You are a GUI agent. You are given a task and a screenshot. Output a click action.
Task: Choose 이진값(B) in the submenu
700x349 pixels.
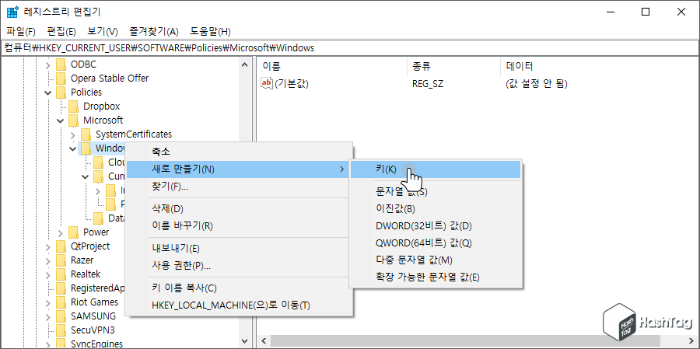tap(436, 209)
